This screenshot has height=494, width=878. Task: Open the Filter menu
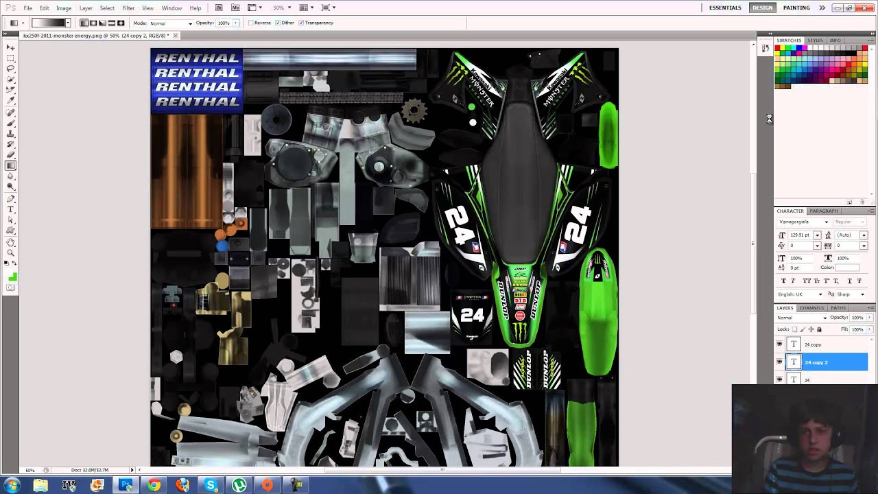click(128, 8)
